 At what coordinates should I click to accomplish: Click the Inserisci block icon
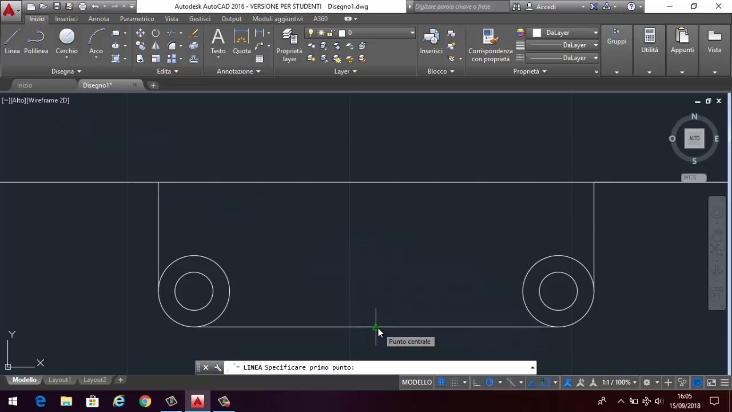(431, 41)
